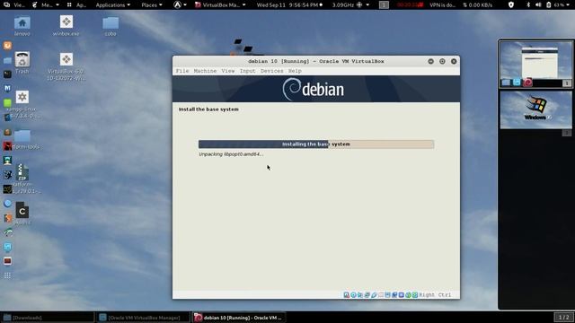
Task: Minimize the debian 10 VirtualBox window
Action: (x=431, y=61)
